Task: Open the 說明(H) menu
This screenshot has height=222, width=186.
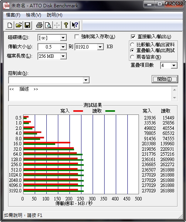Action: pos(54,15)
